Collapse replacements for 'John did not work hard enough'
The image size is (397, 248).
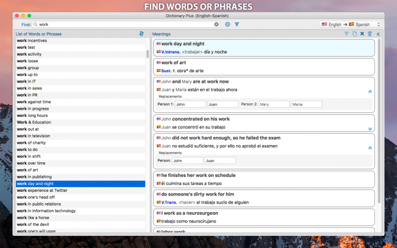point(370,148)
